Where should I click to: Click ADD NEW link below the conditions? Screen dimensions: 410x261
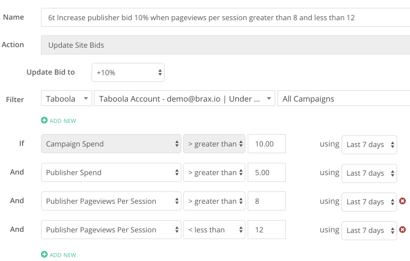click(63, 255)
